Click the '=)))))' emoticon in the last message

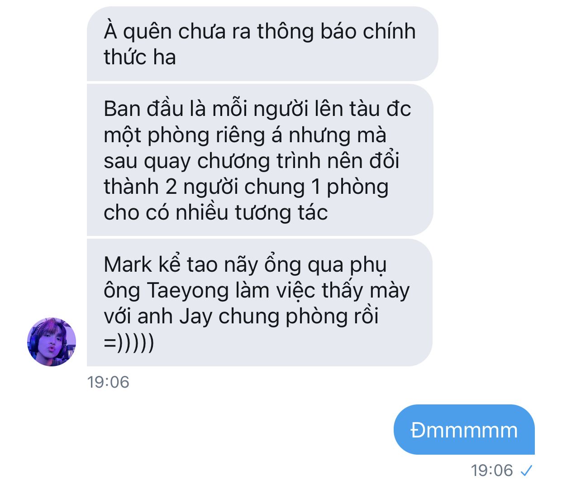129,342
